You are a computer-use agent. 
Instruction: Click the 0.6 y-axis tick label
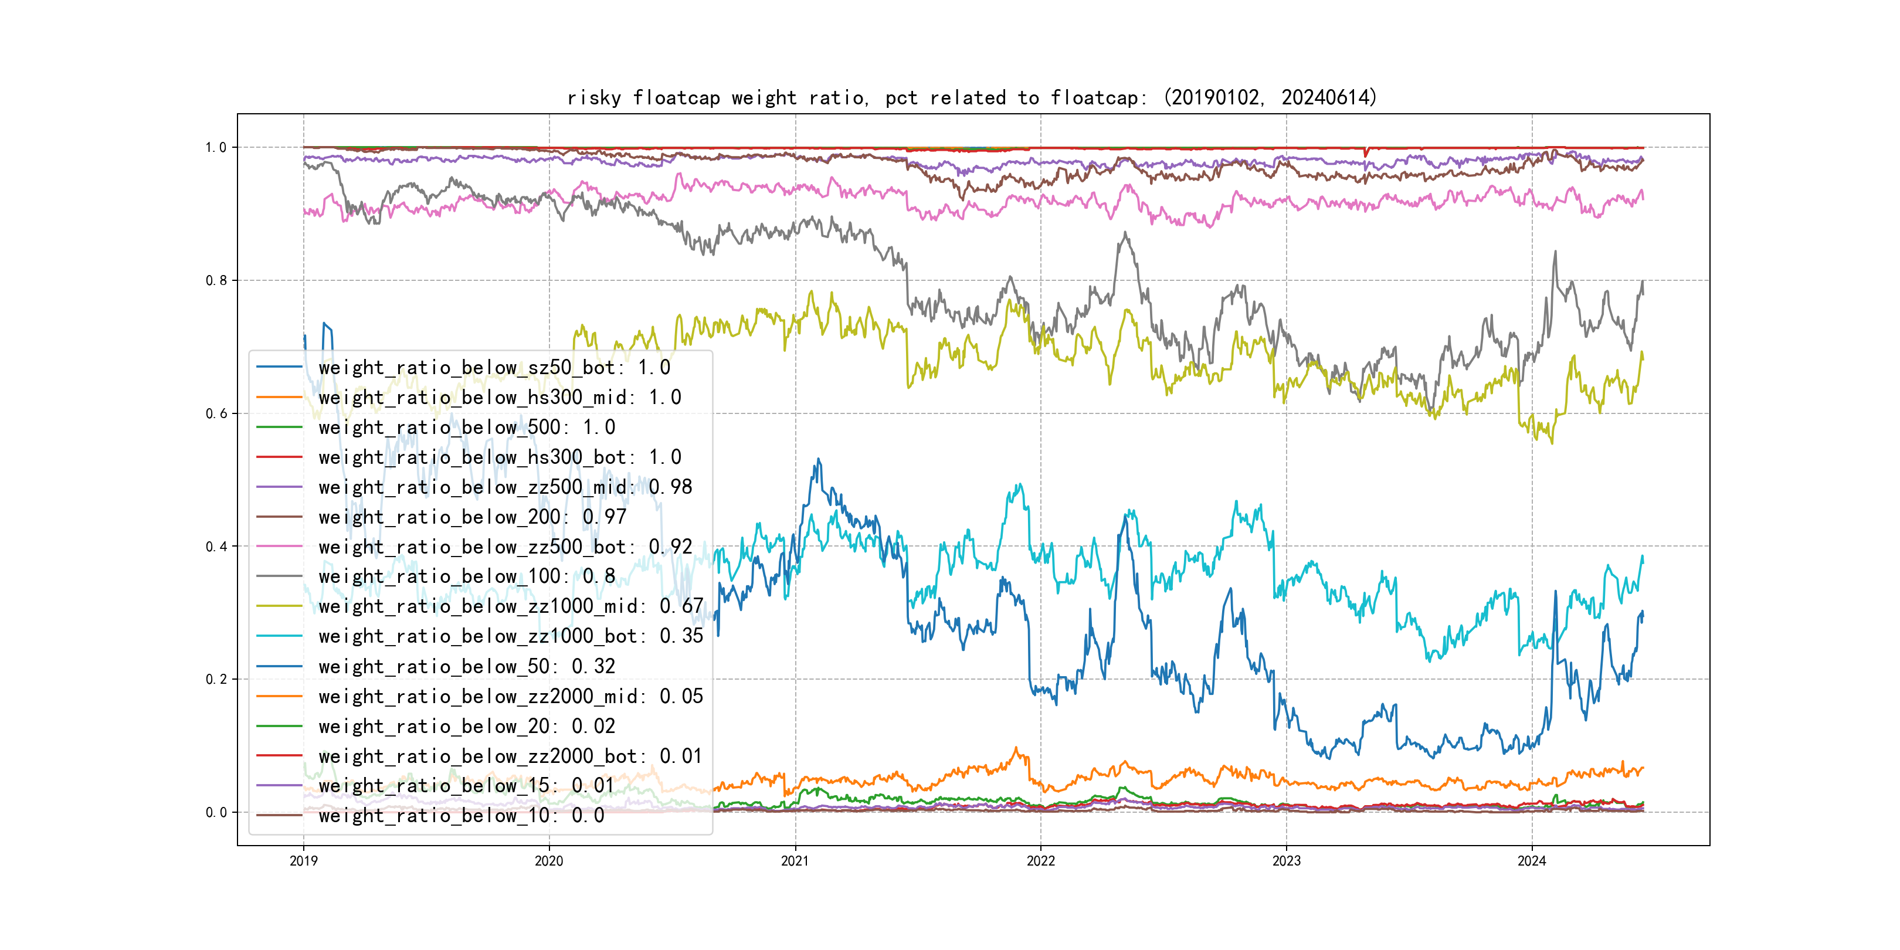[x=215, y=414]
